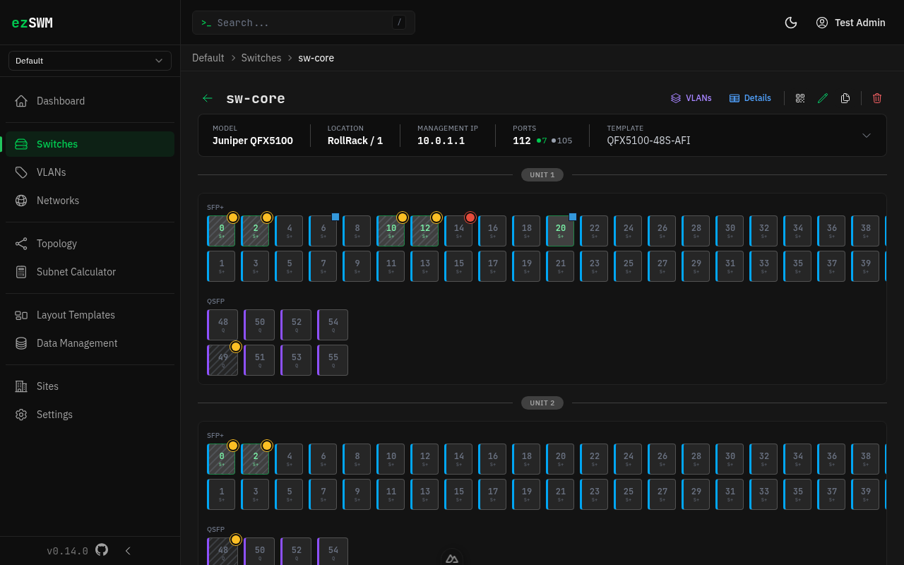
Task: Select Unit 1 QSFP port 54
Action: coord(333,325)
